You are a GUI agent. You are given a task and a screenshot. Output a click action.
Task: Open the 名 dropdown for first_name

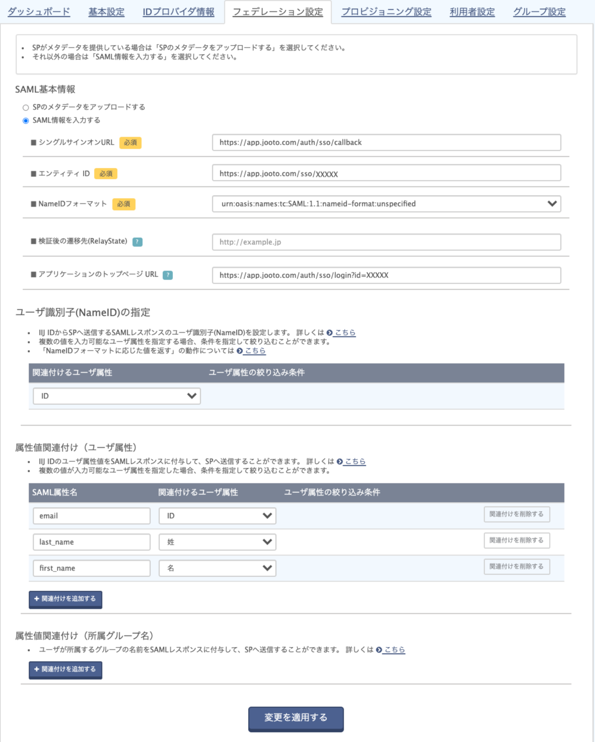[x=217, y=568]
